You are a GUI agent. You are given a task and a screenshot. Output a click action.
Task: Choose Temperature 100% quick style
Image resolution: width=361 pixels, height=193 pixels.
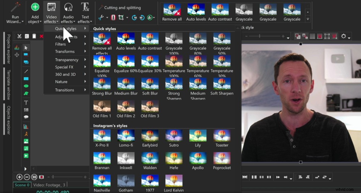tap(174, 66)
